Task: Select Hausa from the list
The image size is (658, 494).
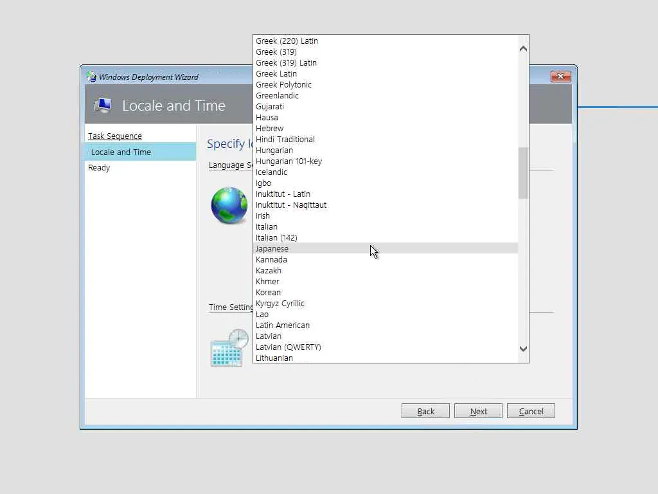Action: tap(386, 117)
